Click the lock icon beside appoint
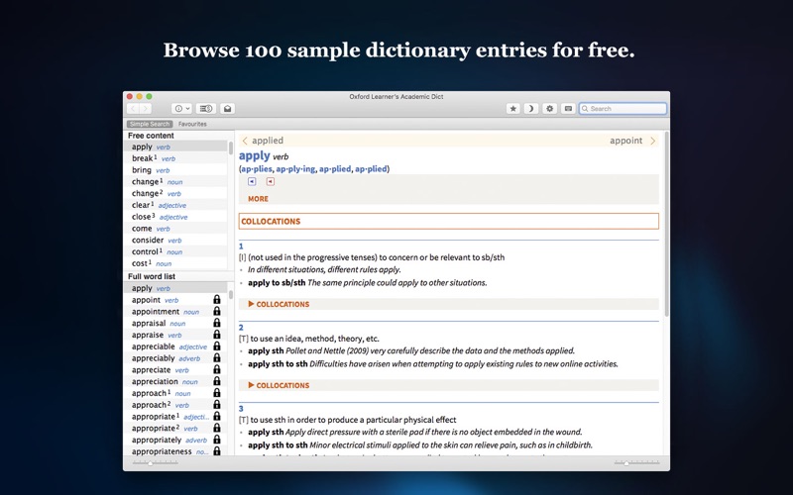 coord(217,300)
